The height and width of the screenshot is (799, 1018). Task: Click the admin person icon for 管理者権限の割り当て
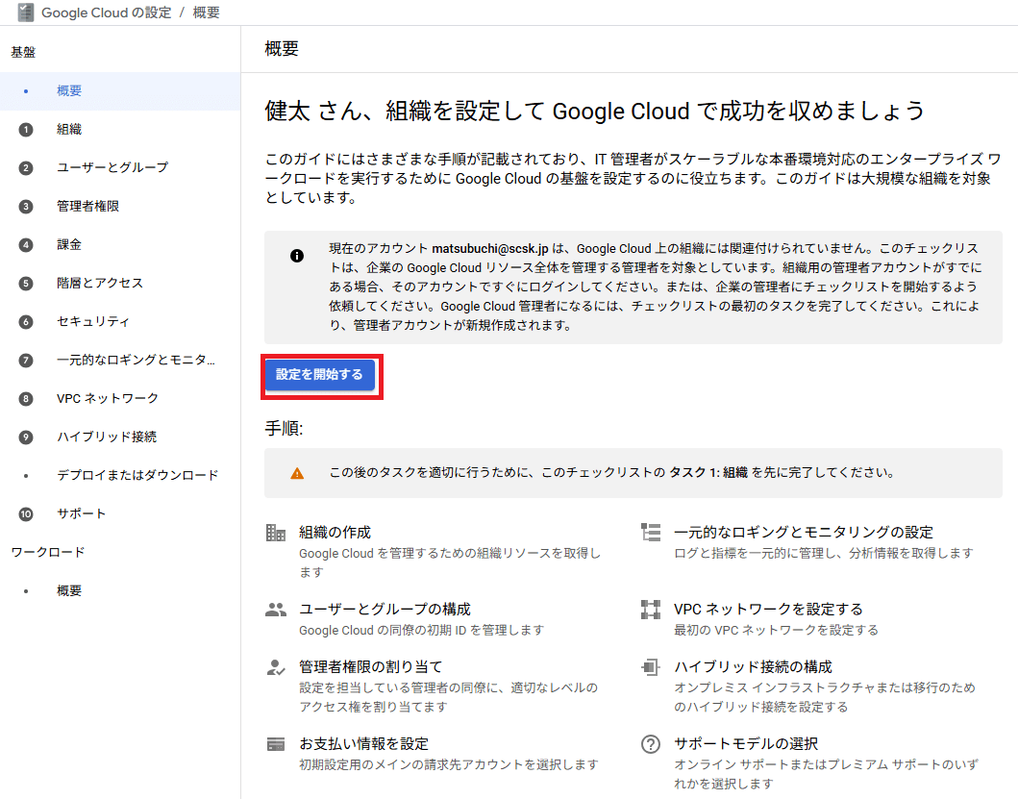tap(276, 667)
